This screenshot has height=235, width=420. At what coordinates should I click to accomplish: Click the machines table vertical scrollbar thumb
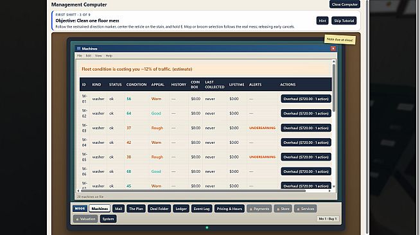click(334, 87)
